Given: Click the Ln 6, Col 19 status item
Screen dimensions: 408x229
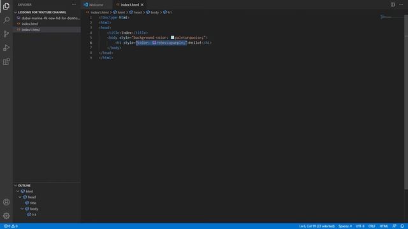Looking at the screenshot, I should 317,226.
